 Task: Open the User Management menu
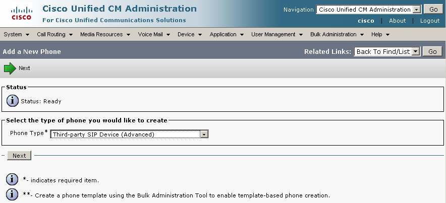[276, 34]
